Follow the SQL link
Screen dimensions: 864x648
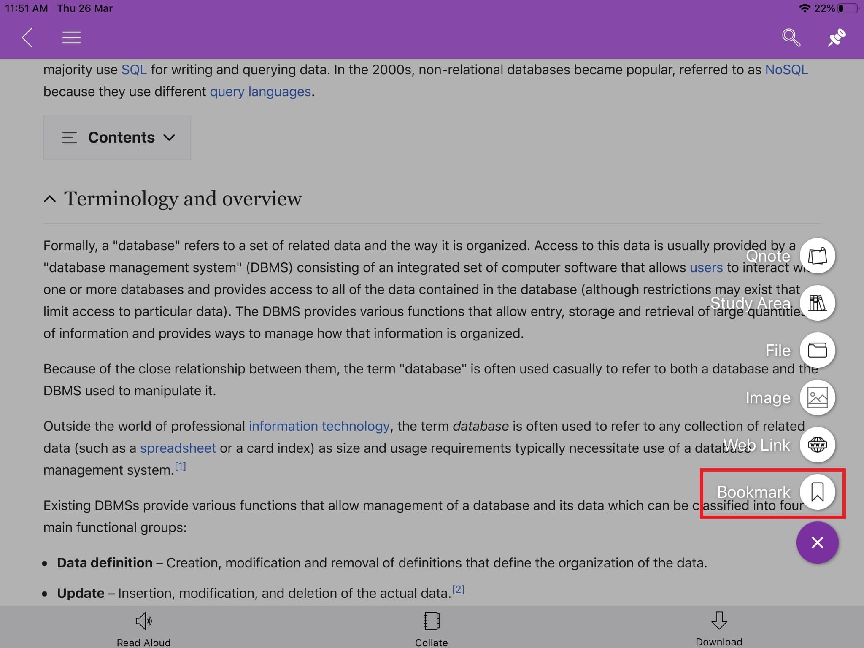coord(134,70)
